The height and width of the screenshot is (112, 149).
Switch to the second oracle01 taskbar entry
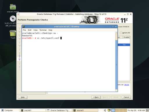coord(85,110)
